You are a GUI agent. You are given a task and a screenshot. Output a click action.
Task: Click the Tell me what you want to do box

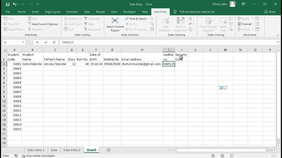[x=197, y=12]
